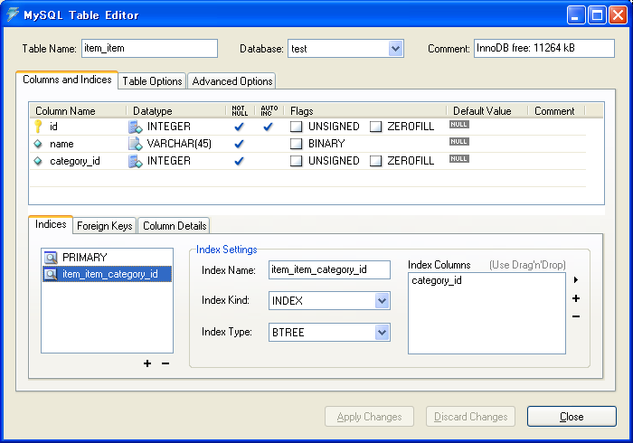Click the PRIMARY index icon
The width and height of the screenshot is (633, 443).
pyautogui.click(x=51, y=258)
